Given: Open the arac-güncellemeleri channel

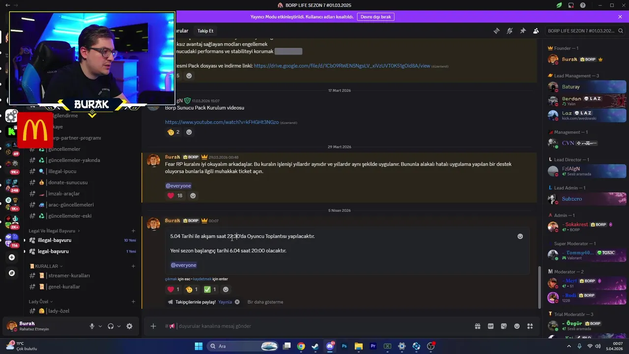Looking at the screenshot, I should pyautogui.click(x=83, y=205).
